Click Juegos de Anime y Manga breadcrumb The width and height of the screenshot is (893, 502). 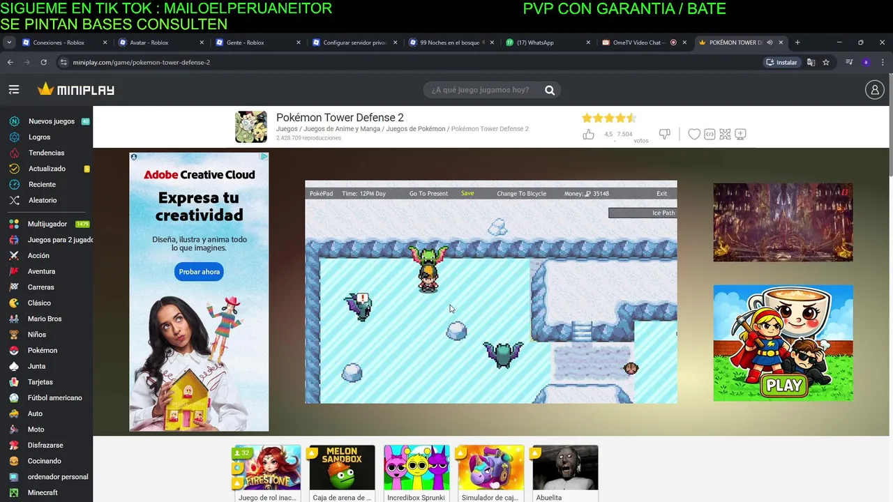click(341, 129)
